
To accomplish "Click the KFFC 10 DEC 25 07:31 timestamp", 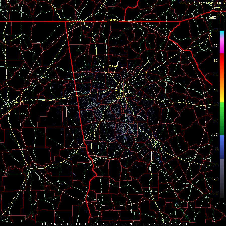I will pos(165,224).
